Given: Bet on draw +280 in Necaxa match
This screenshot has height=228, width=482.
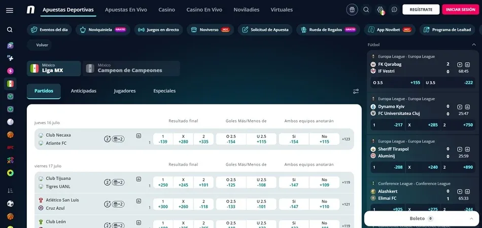Looking at the screenshot, I should 183,139.
